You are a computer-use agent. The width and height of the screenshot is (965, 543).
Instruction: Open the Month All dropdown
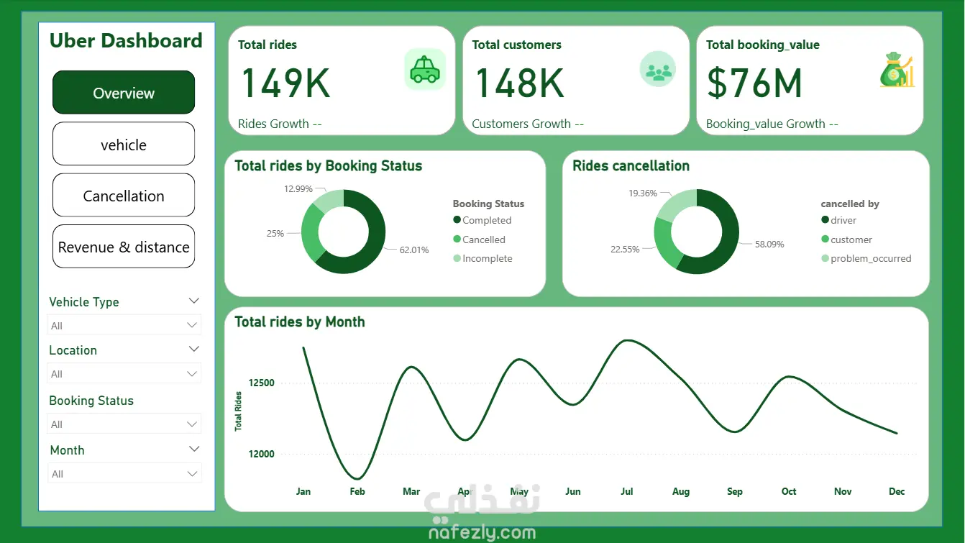(124, 473)
